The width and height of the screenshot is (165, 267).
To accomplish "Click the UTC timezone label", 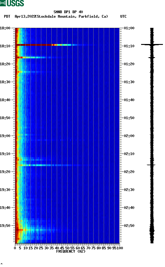I will coord(123,16).
